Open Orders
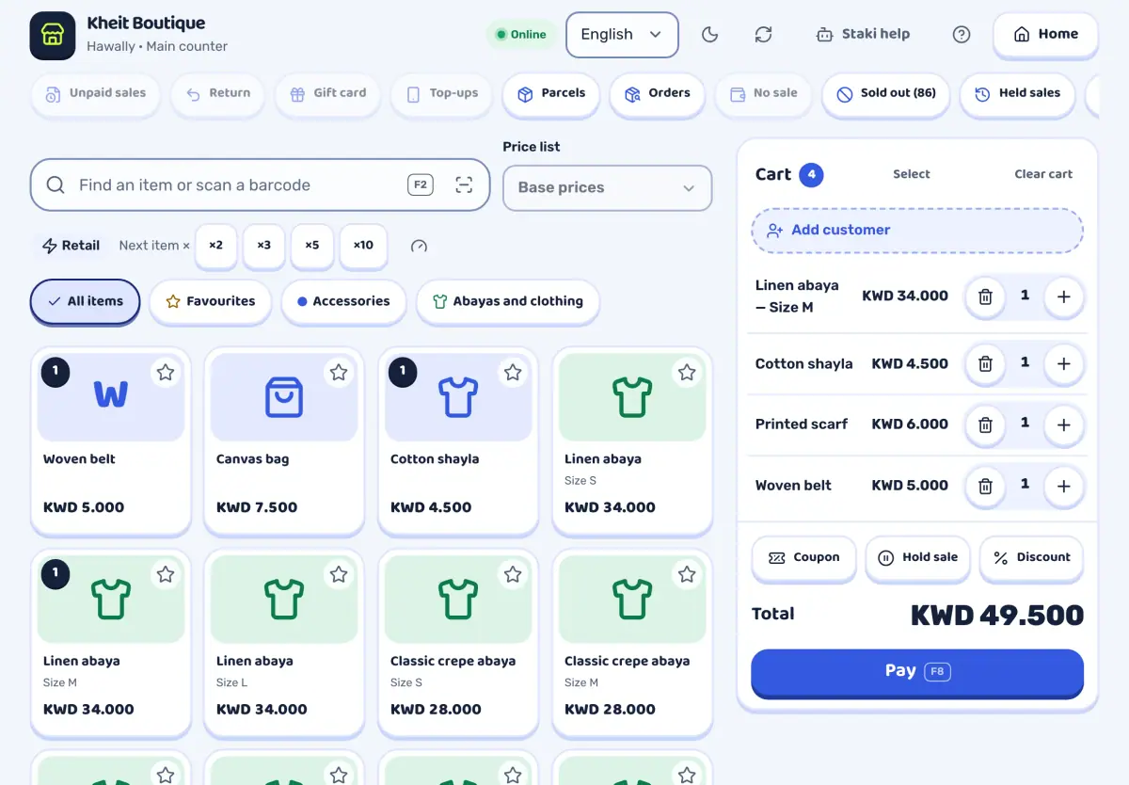The height and width of the screenshot is (785, 1129). (658, 93)
